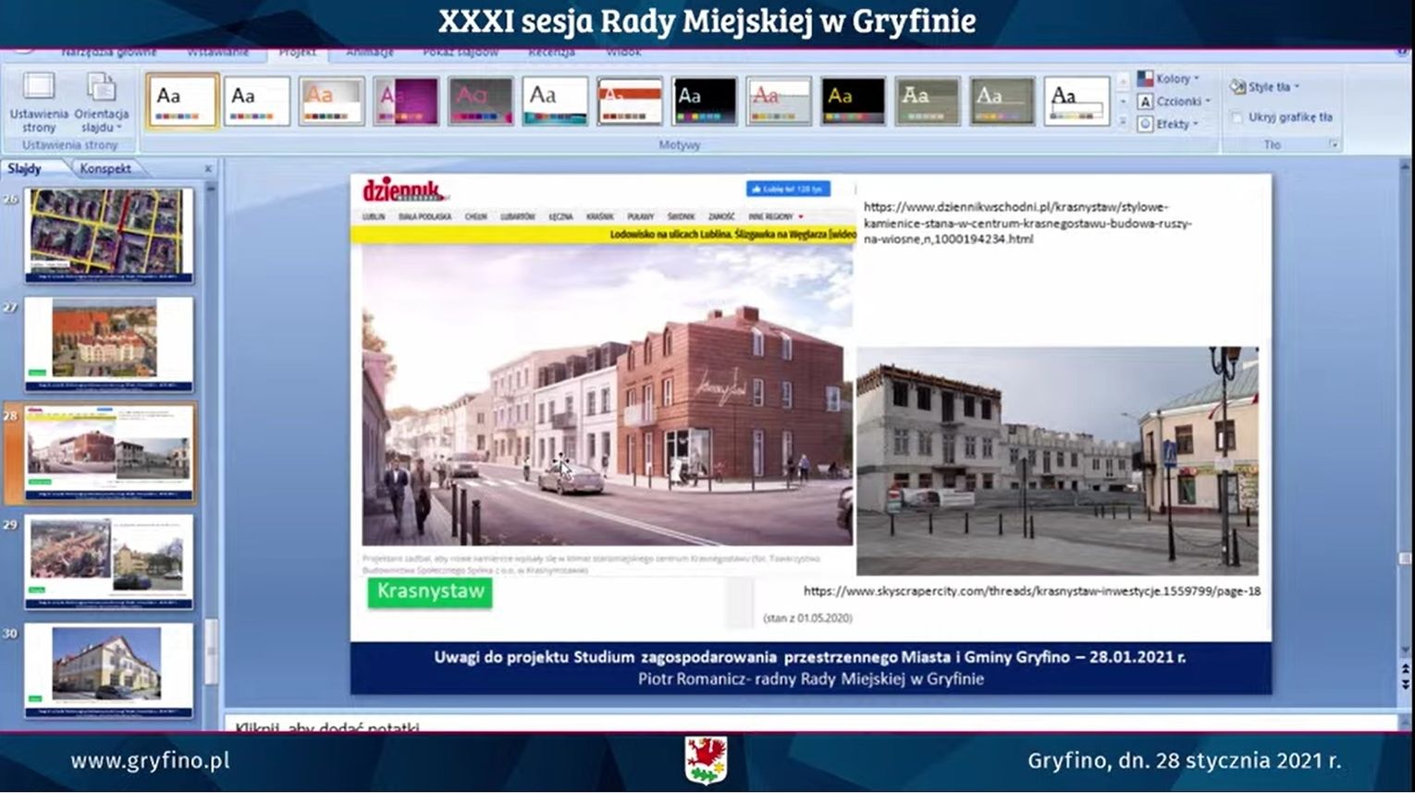Screen dimensions: 1415x793
Task: Click the Tło dialog launcher icon
Action: point(1333,145)
